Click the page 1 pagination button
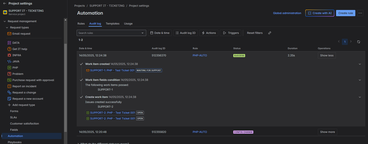Screen dimensions: 368x144 [x=345, y=42]
